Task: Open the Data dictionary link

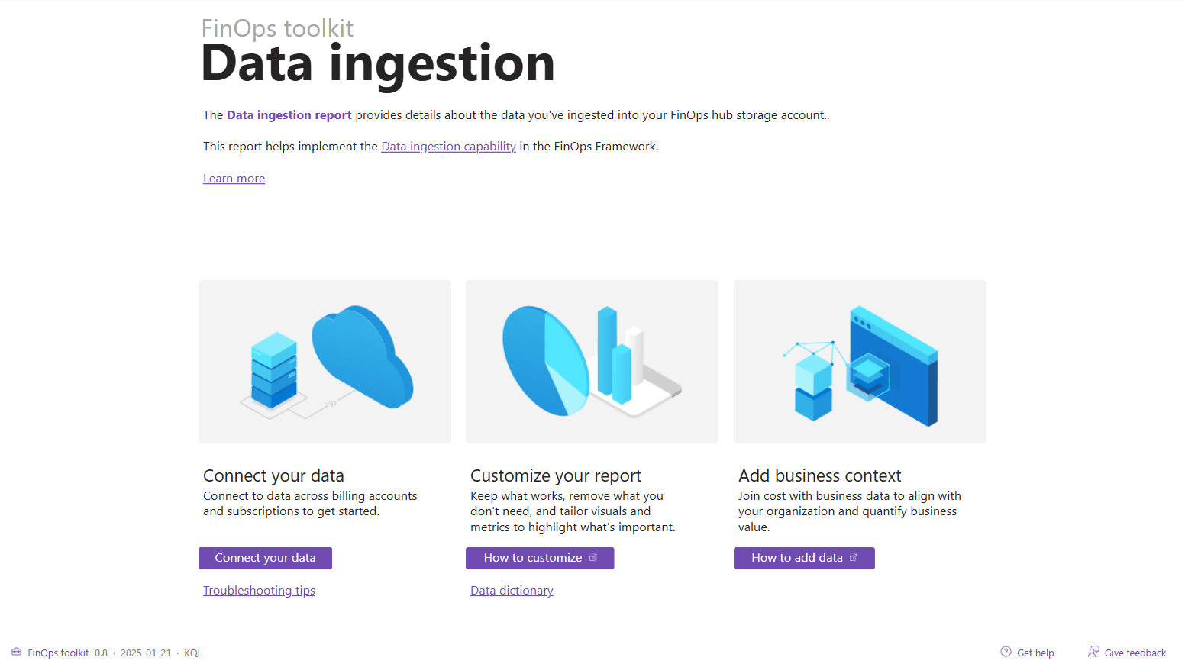Action: click(x=512, y=591)
